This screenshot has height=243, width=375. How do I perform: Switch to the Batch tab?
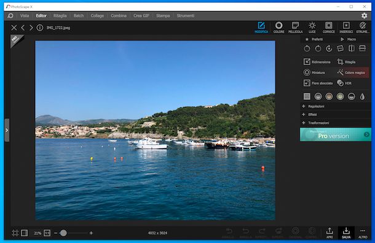[79, 16]
